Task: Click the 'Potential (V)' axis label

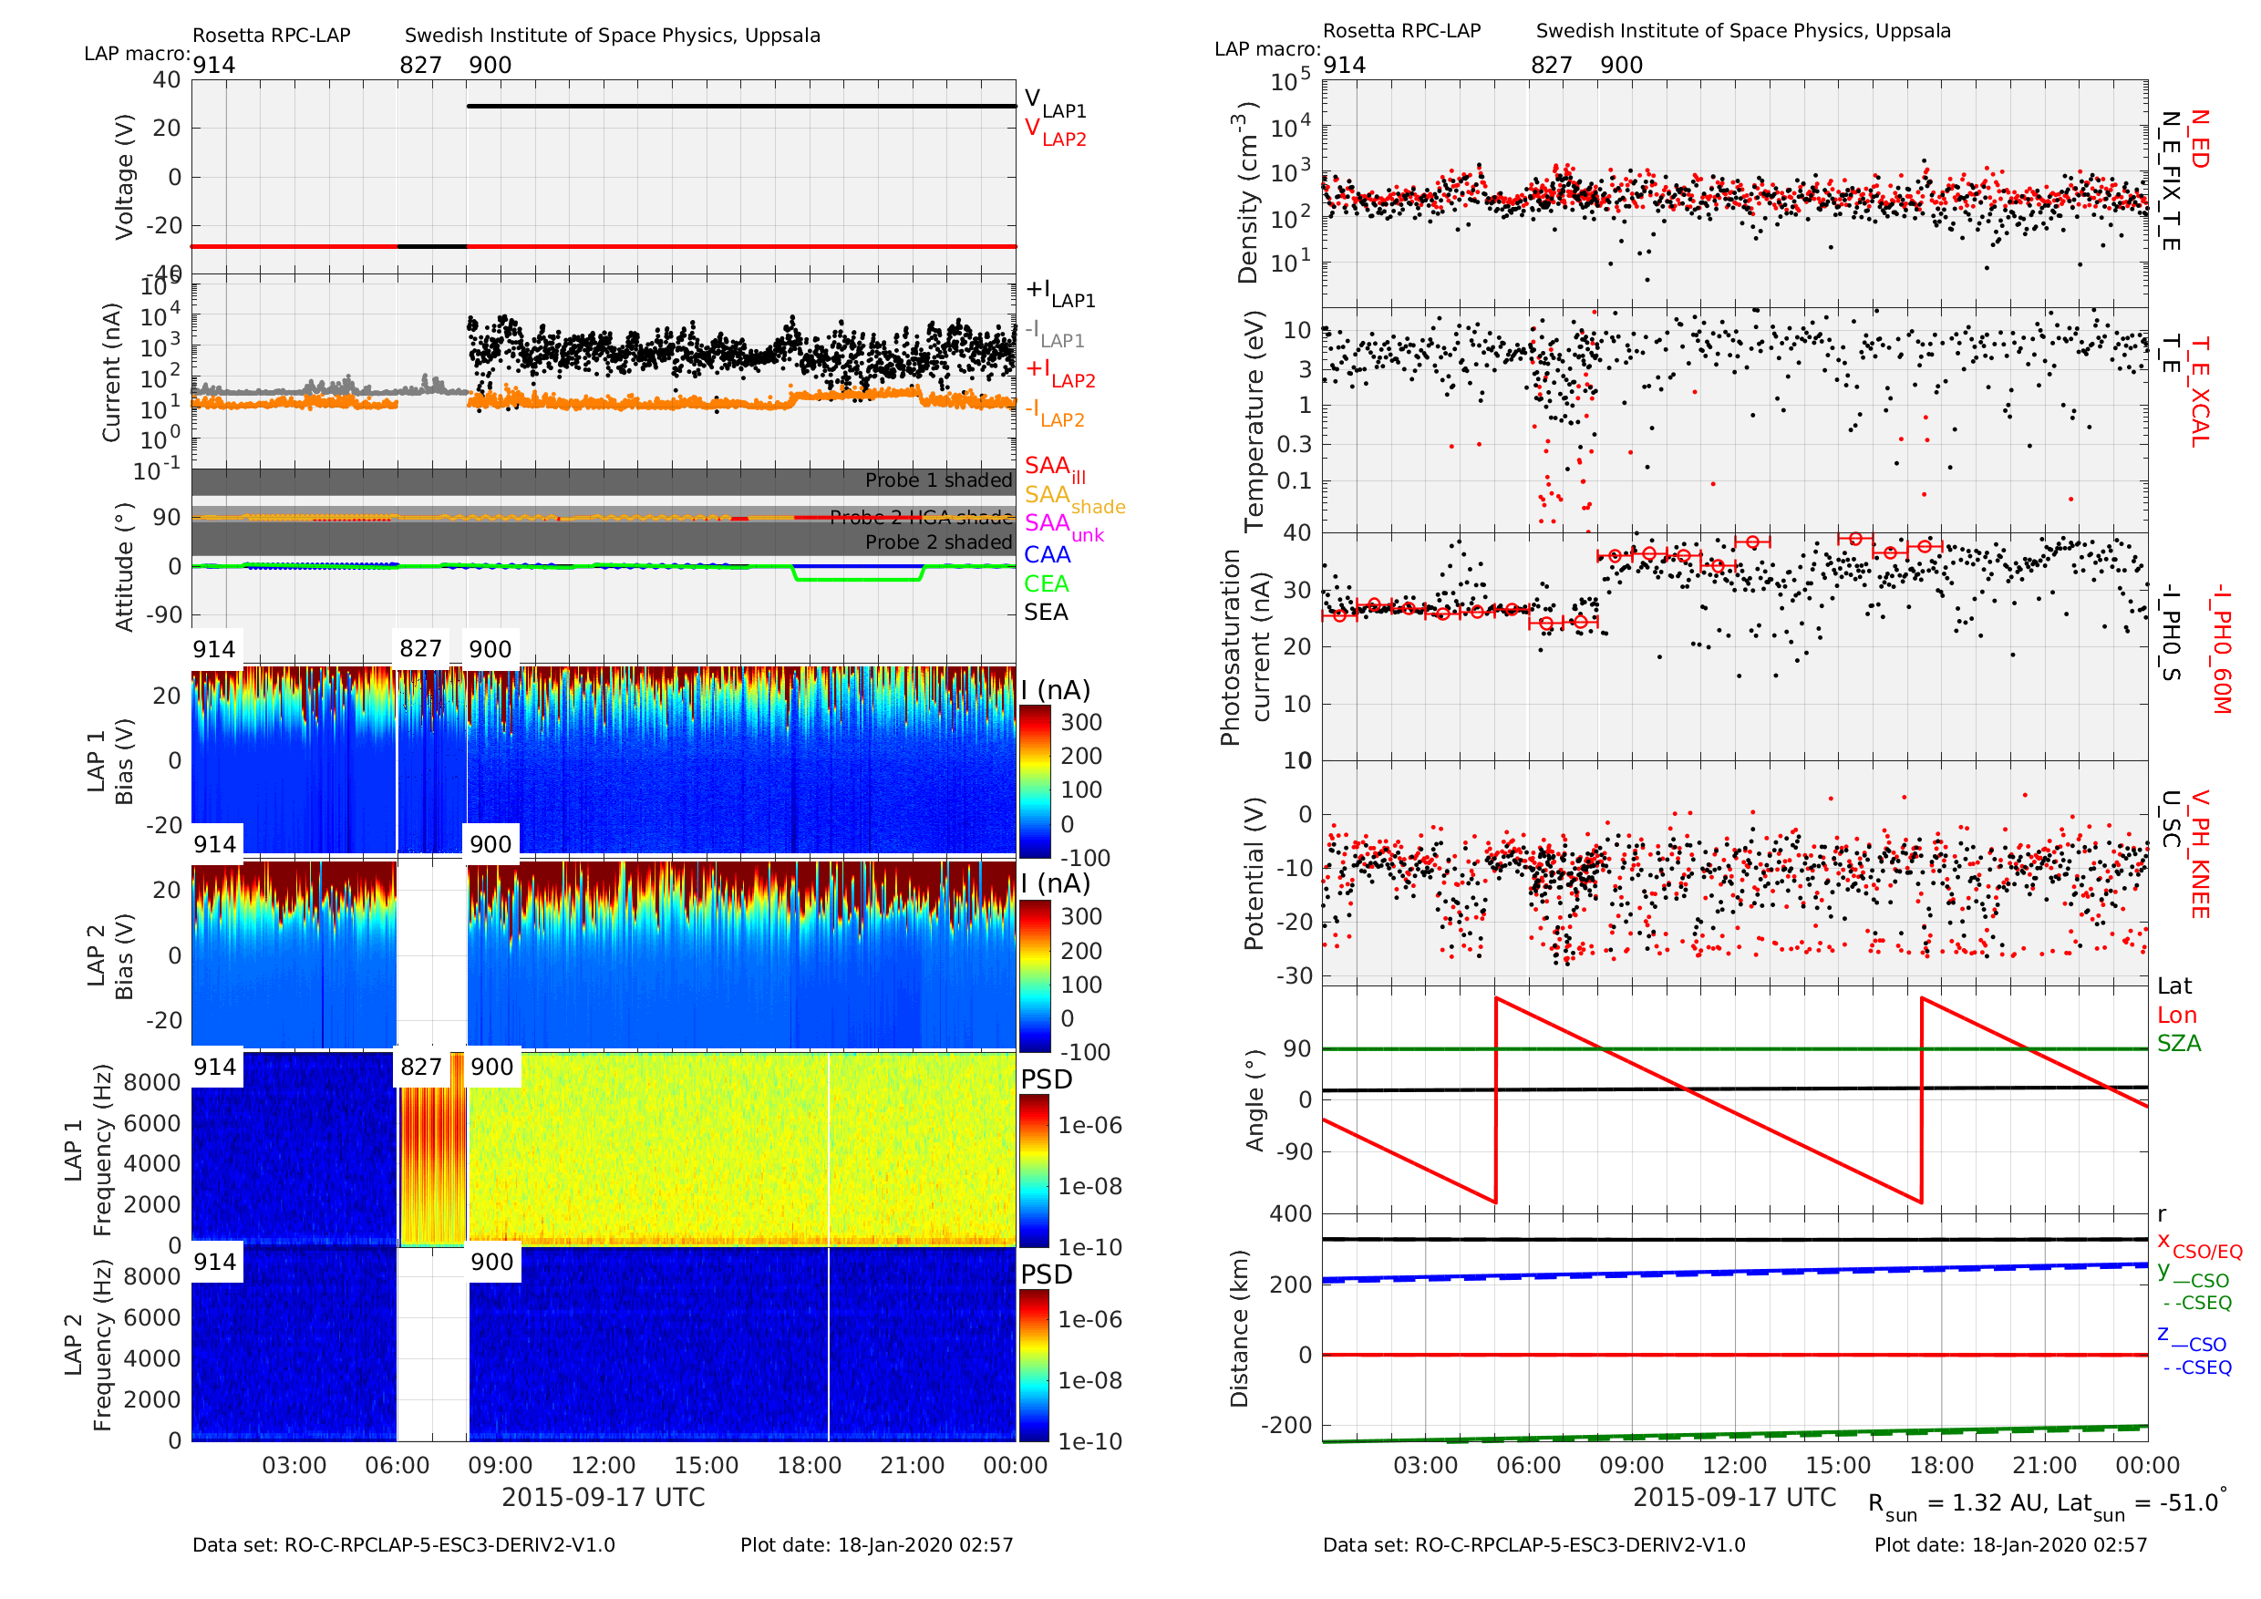Action: [1253, 873]
